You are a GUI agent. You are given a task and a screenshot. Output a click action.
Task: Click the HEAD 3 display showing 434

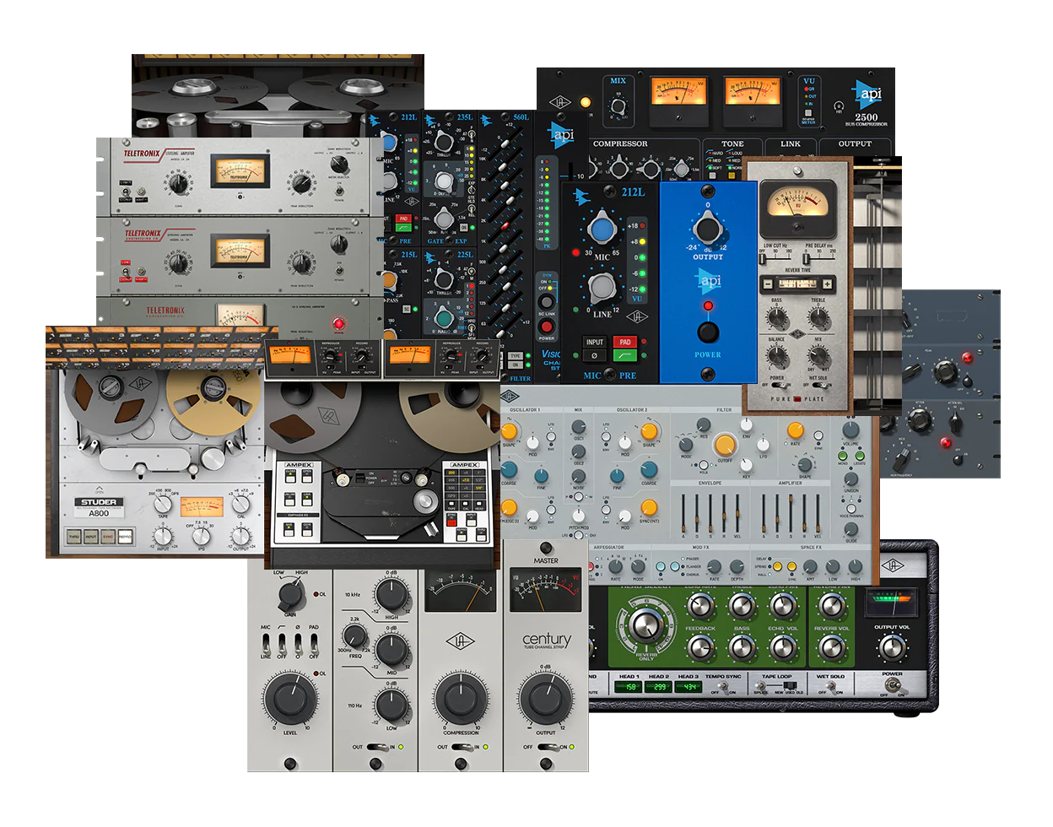(x=690, y=687)
